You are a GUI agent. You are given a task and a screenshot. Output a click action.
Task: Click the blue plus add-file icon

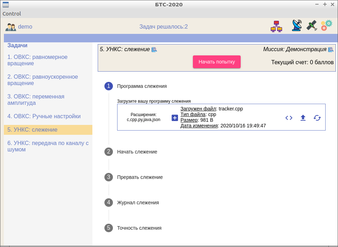(x=174, y=118)
